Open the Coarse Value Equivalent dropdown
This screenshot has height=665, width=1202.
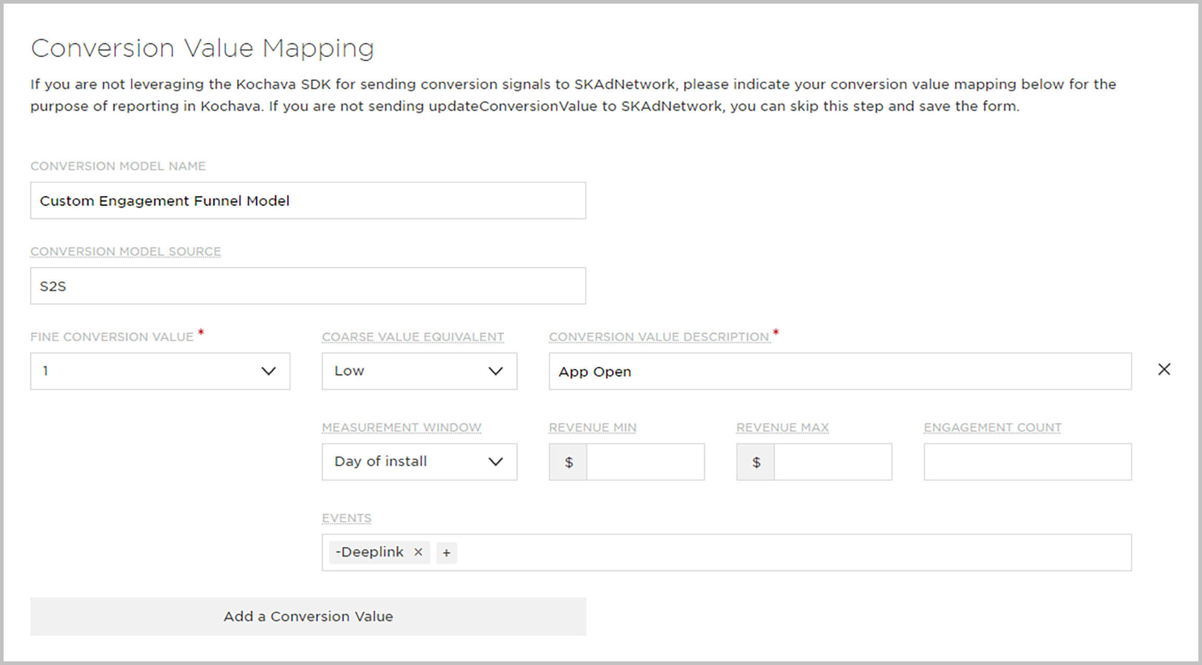[419, 371]
